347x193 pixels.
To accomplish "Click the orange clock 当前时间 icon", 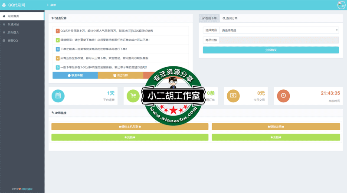I will 283,96.
